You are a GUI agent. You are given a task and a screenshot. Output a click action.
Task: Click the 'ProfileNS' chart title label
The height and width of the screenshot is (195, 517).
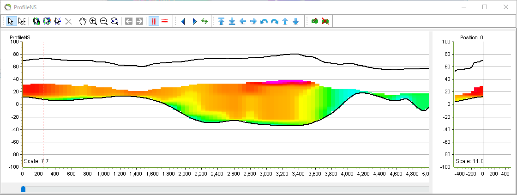tap(20, 37)
